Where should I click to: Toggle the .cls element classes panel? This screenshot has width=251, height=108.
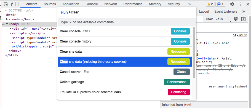[219, 19]
